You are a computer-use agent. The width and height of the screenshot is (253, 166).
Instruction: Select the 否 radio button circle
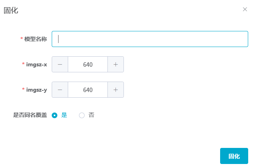82,115
